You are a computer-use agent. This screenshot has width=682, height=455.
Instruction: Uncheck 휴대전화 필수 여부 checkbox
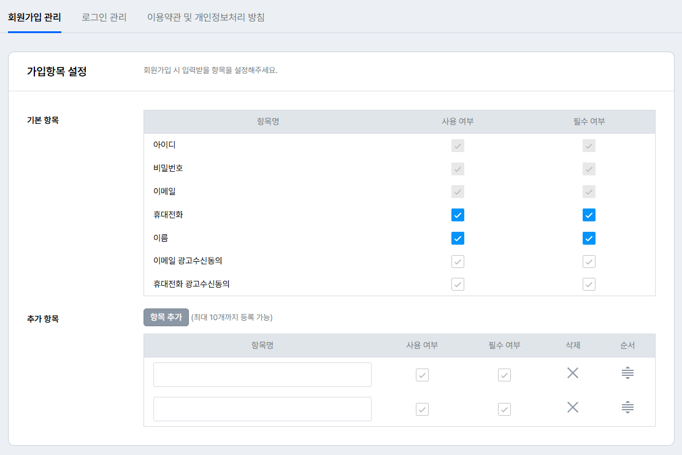click(x=589, y=215)
